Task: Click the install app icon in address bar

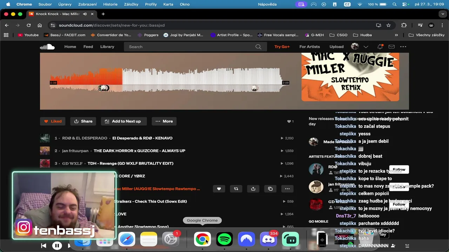Action: 378,25
